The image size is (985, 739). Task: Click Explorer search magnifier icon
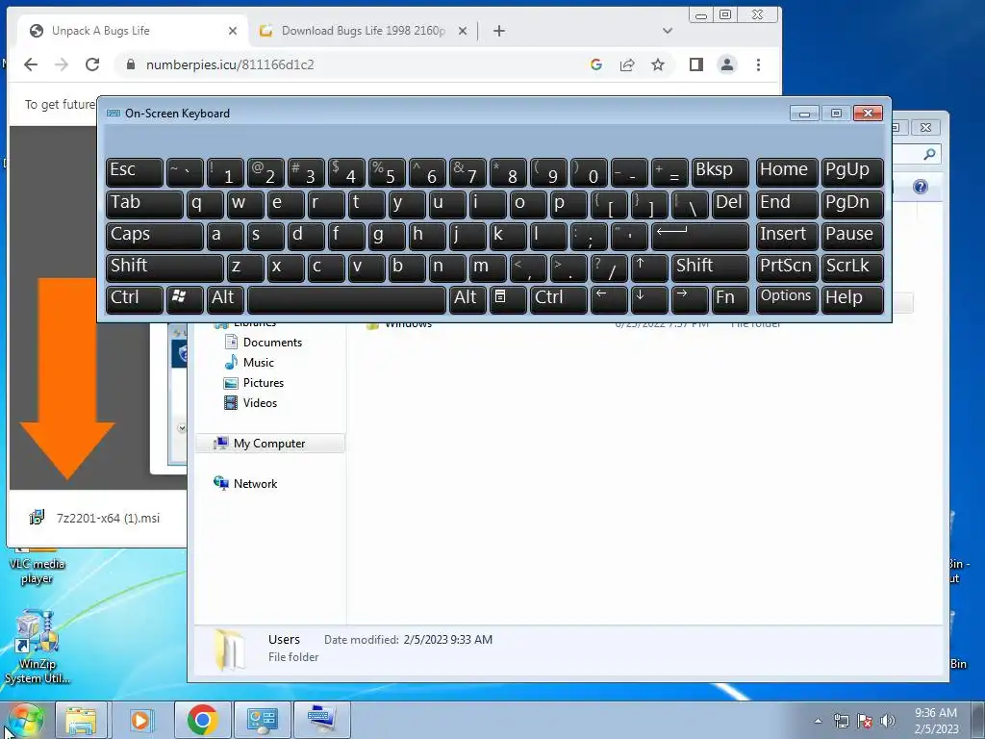929,155
